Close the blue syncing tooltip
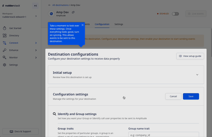 83,25
